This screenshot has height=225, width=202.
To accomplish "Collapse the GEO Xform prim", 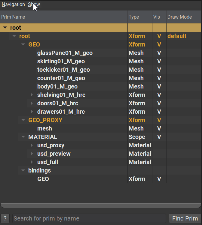I will tap(23, 45).
